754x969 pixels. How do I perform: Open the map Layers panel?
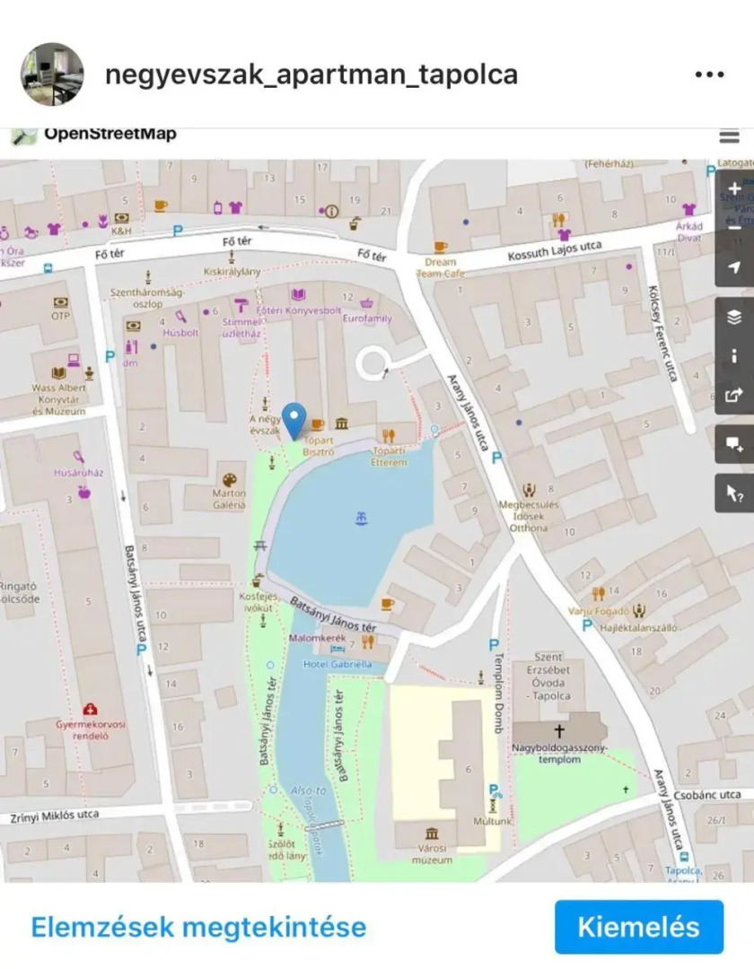pos(735,317)
